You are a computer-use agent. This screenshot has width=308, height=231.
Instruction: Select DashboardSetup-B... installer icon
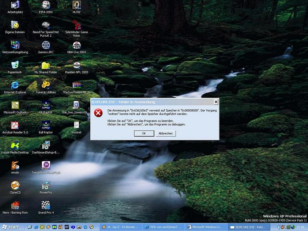click(46, 148)
